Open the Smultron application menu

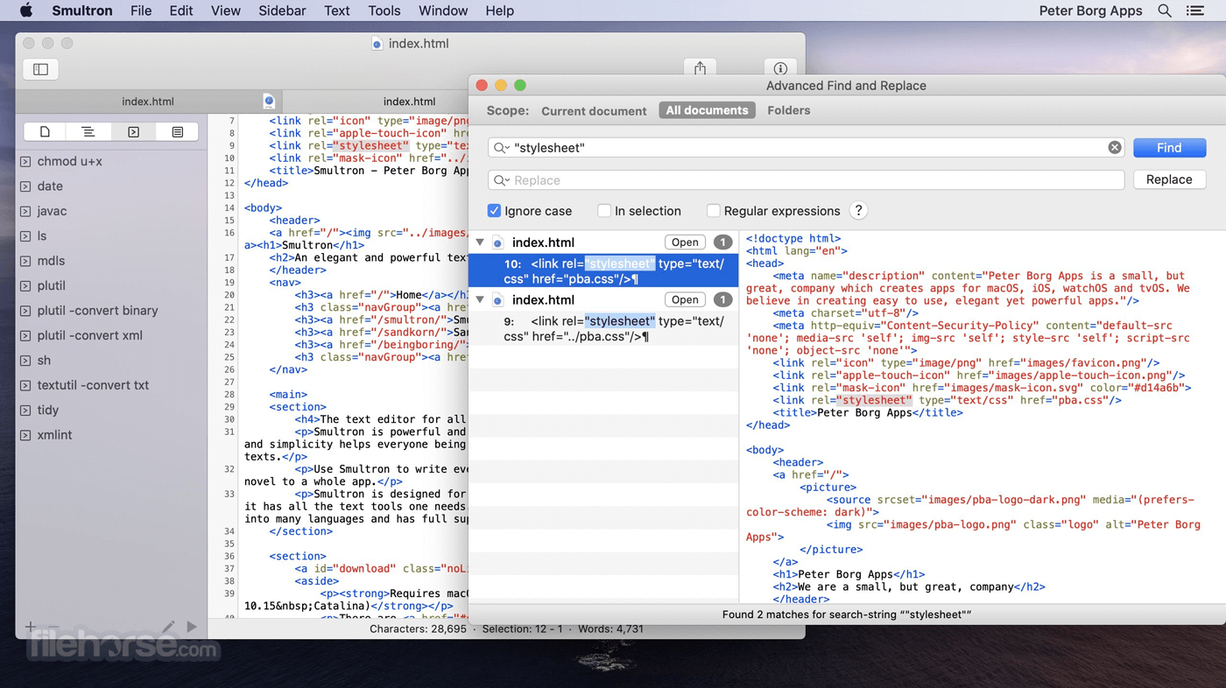pos(82,11)
